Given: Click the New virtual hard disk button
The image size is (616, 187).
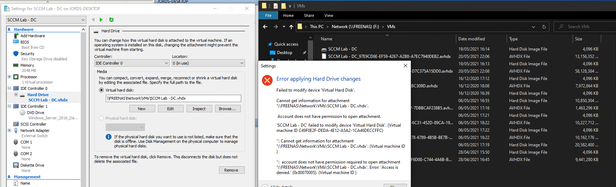Looking at the screenshot, I should tap(142, 109).
